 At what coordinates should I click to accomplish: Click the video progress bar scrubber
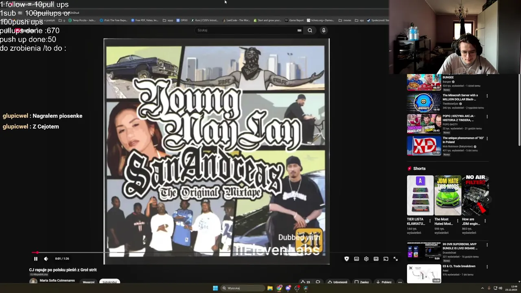[x=37, y=253]
